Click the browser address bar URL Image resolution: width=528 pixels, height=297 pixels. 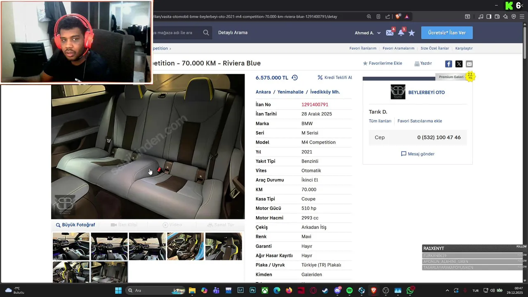[x=245, y=16]
